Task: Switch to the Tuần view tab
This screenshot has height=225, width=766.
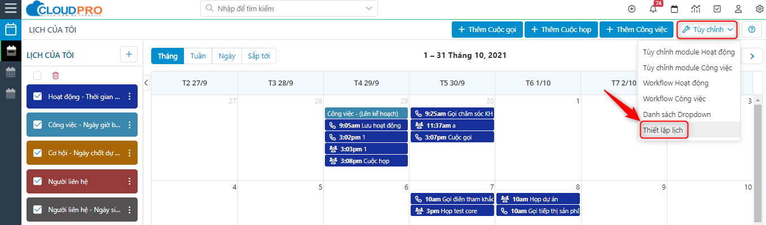Action: (198, 56)
